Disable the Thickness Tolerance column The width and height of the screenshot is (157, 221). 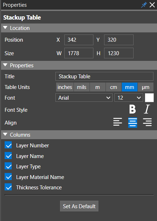coord(8,187)
